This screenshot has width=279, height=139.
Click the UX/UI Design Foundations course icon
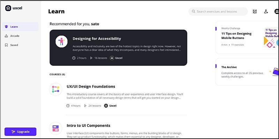coord(55,89)
